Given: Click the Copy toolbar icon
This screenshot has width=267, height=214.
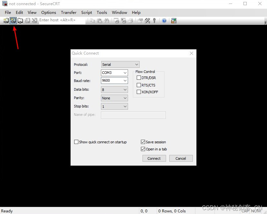Looking at the screenshot, I should coord(92,21).
